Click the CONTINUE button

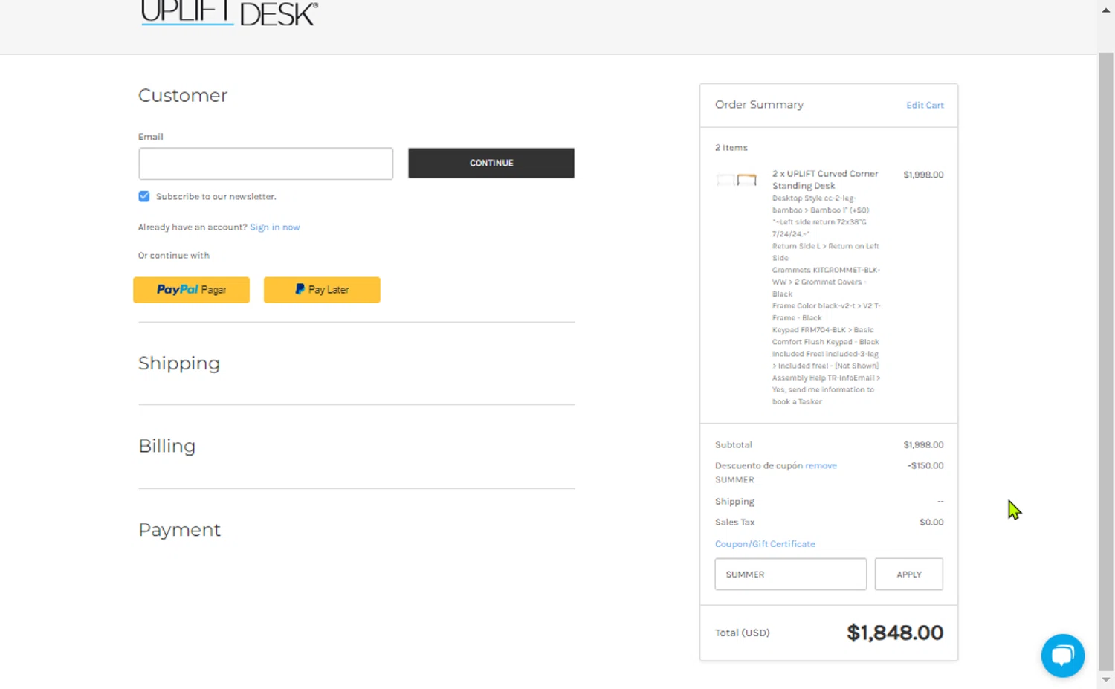point(491,163)
